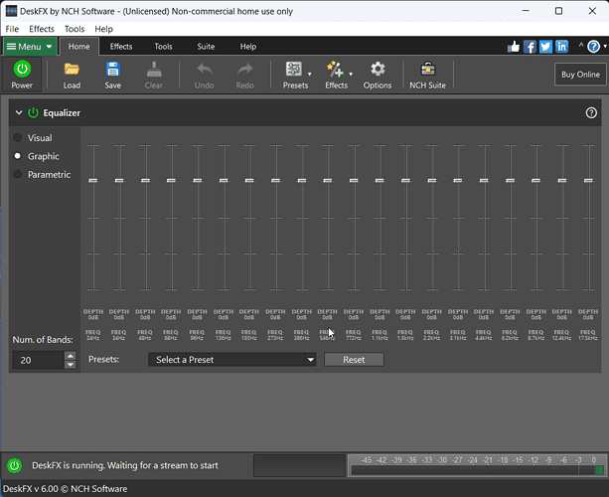Image resolution: width=609 pixels, height=497 pixels.
Task: Undo the last change
Action: click(205, 75)
